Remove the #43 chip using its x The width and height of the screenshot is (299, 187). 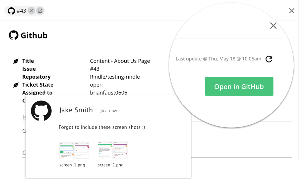[x=31, y=11]
